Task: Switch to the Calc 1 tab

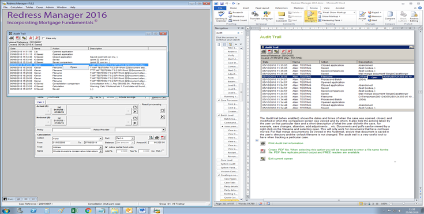Action: pos(41,102)
